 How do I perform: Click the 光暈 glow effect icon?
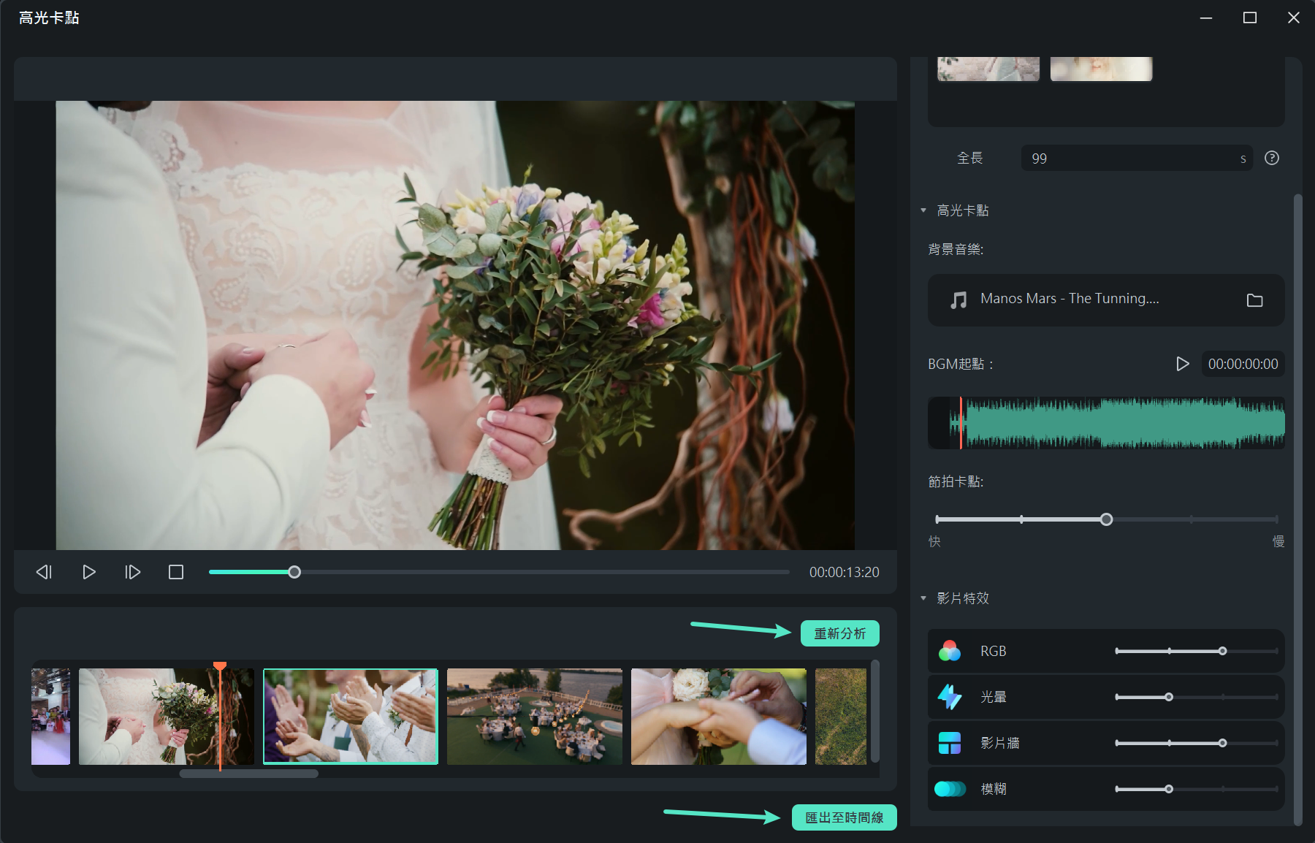tap(950, 697)
